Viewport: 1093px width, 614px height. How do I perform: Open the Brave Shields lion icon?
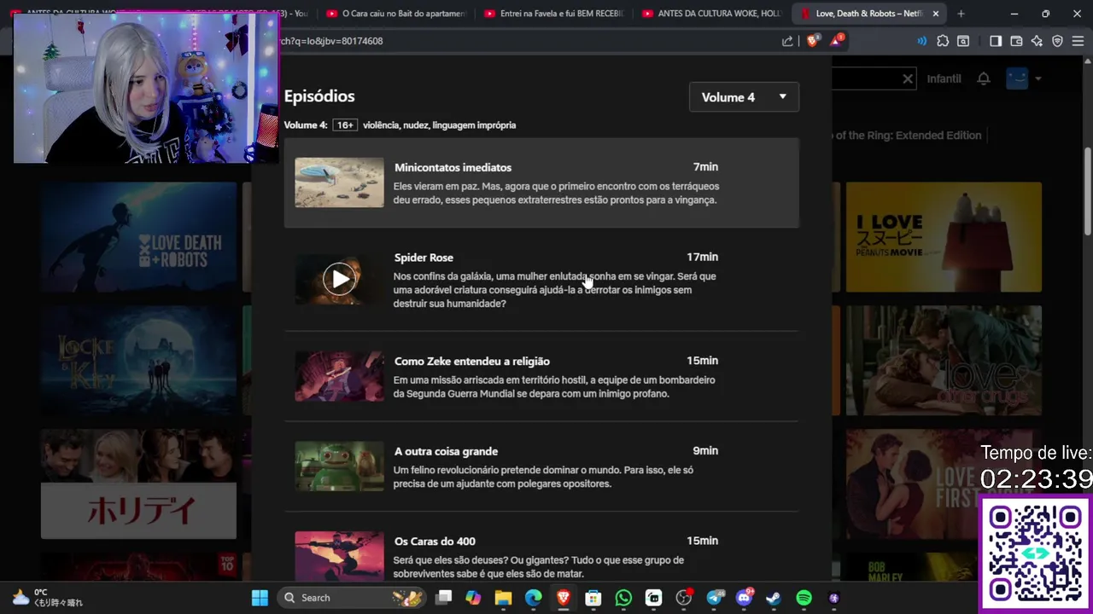[812, 40]
